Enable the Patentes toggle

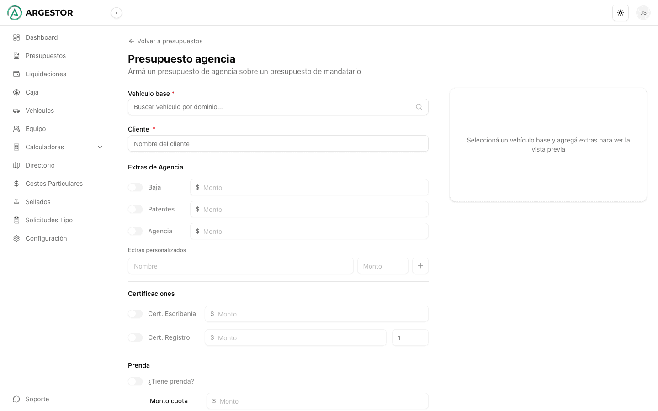pos(135,209)
